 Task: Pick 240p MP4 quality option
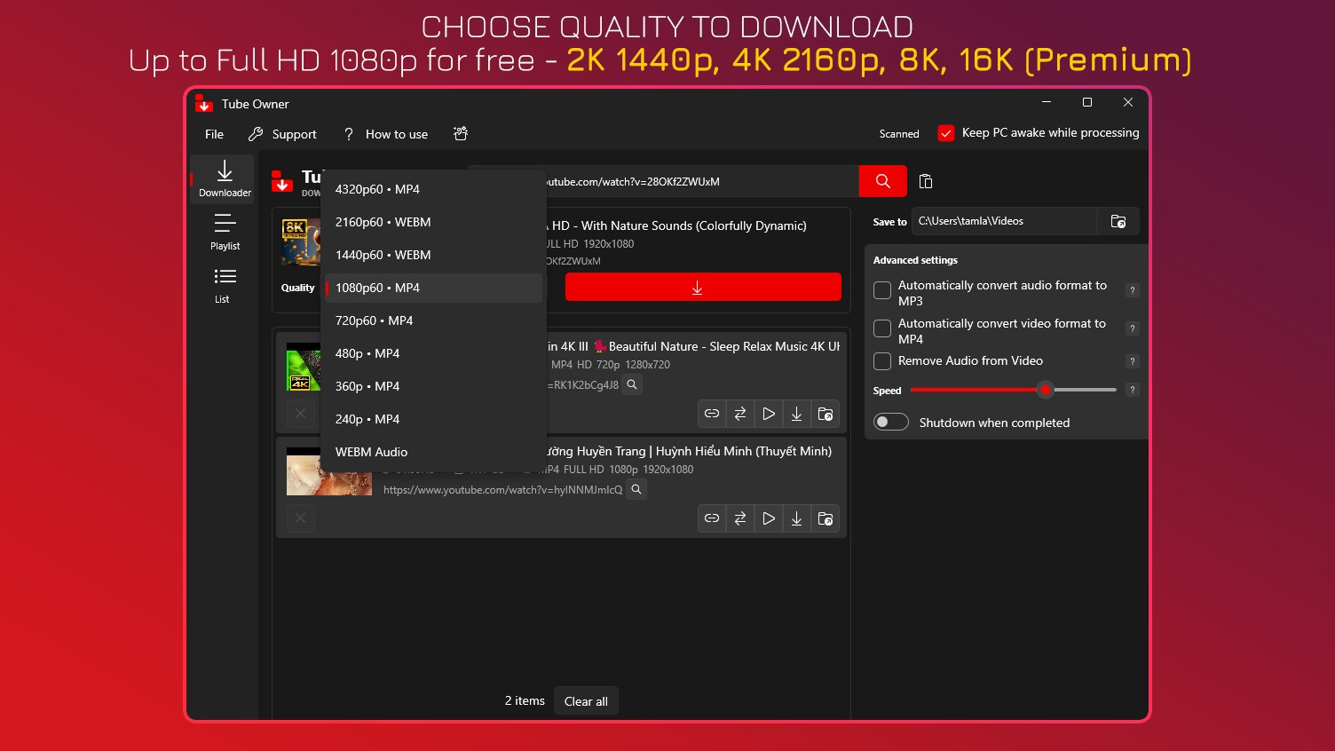coord(433,419)
